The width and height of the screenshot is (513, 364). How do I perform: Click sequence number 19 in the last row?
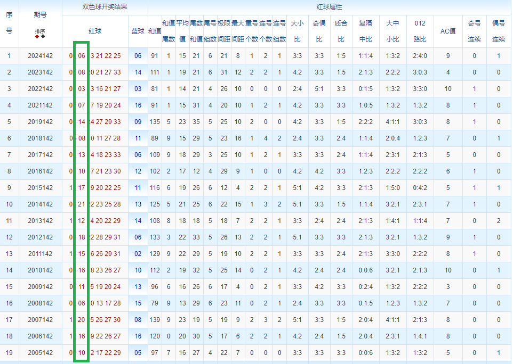click(9, 353)
